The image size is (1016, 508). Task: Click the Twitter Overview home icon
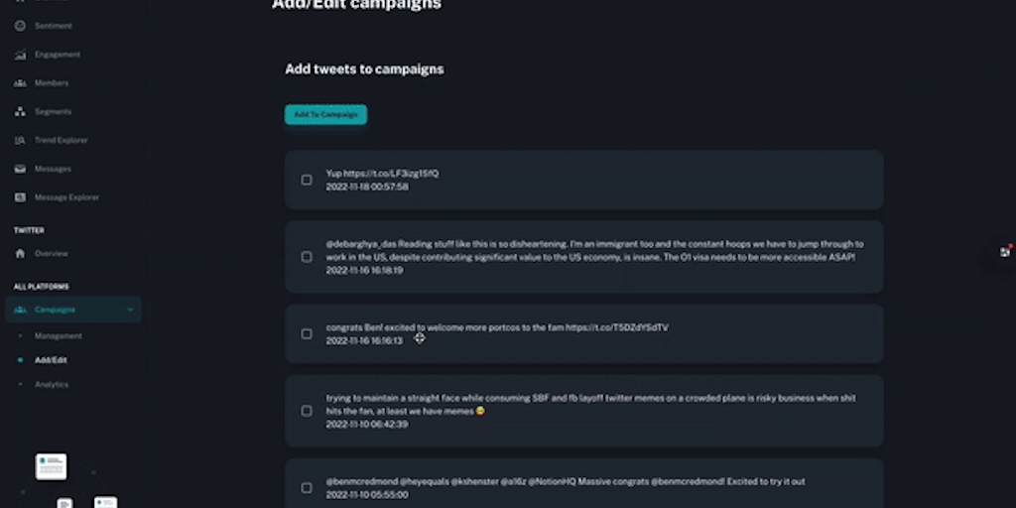tap(20, 254)
